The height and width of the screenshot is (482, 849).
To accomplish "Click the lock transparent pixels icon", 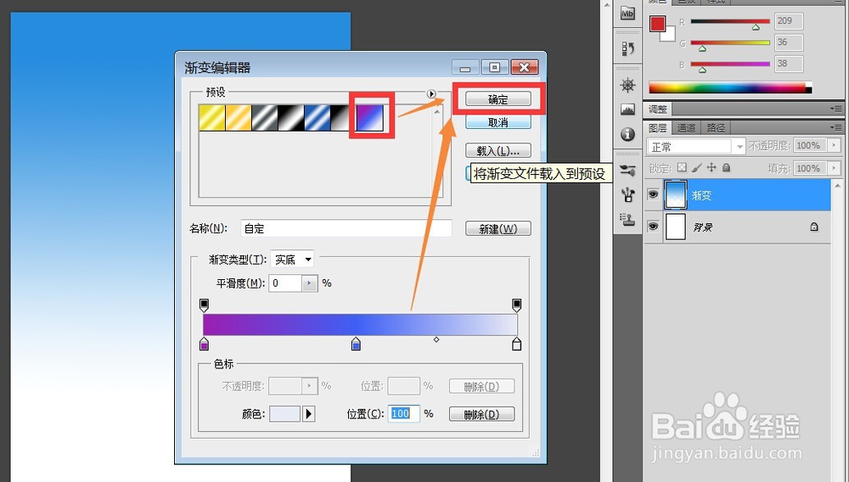I will (683, 168).
